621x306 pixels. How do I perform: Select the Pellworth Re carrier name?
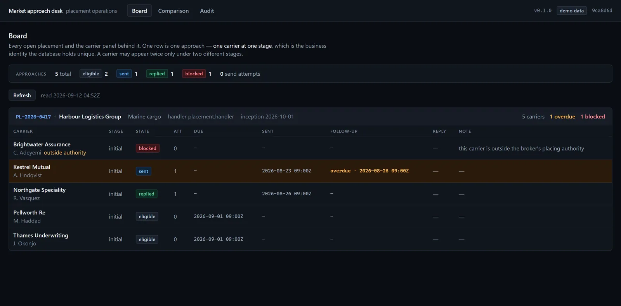pos(29,212)
